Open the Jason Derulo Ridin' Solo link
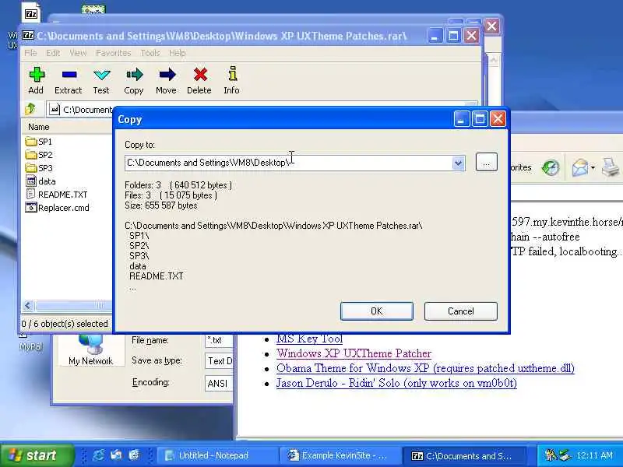The width and height of the screenshot is (623, 467). [396, 383]
